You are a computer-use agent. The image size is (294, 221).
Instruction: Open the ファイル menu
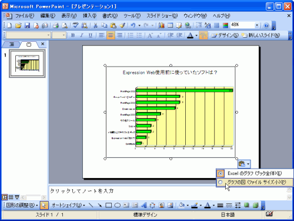coord(25,16)
